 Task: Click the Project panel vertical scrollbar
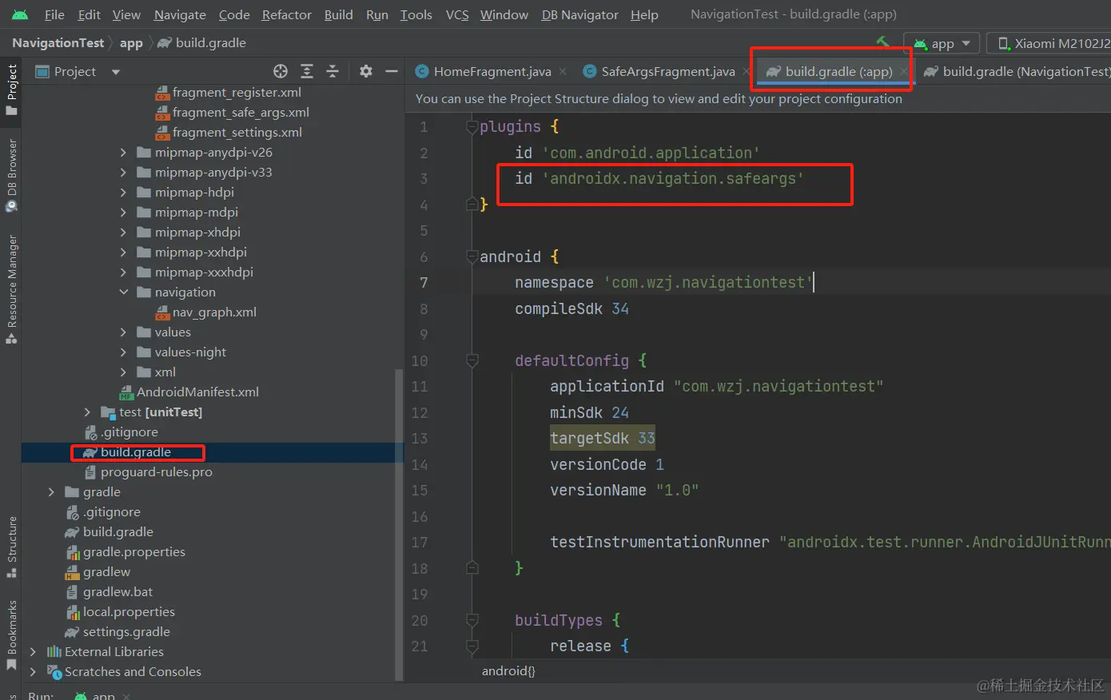click(x=399, y=523)
